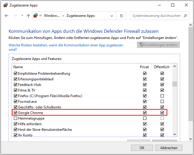This screenshot has height=155, width=194.
Task: Close the Zugelassene Apps window
Action: (186, 5)
